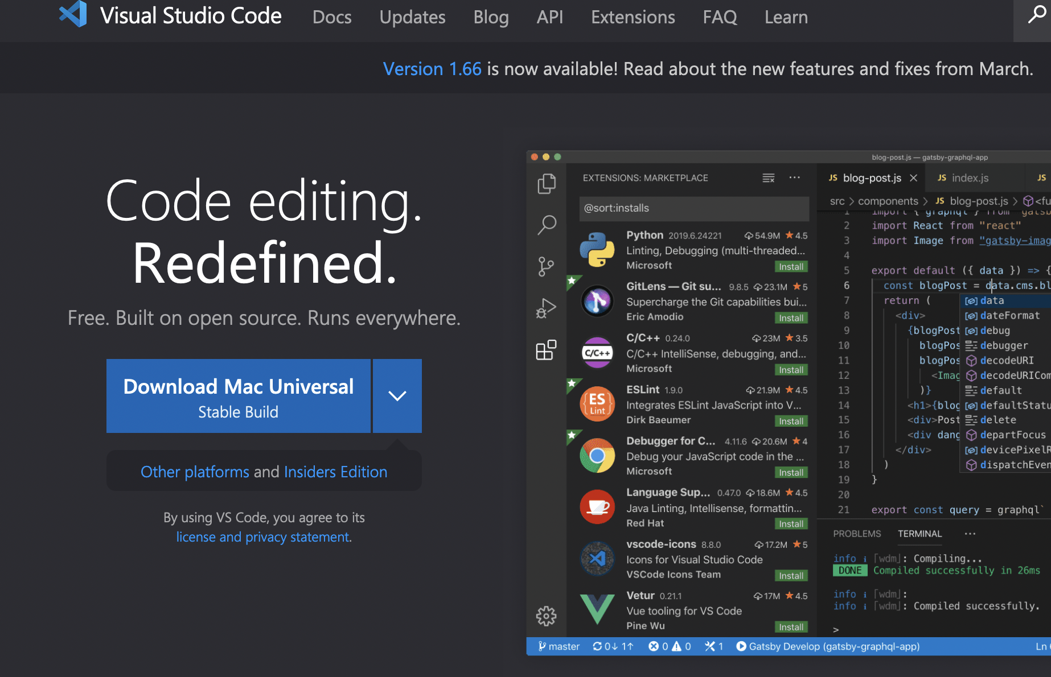This screenshot has width=1051, height=677.
Task: Open Explorer files icon in activity bar
Action: 547,183
